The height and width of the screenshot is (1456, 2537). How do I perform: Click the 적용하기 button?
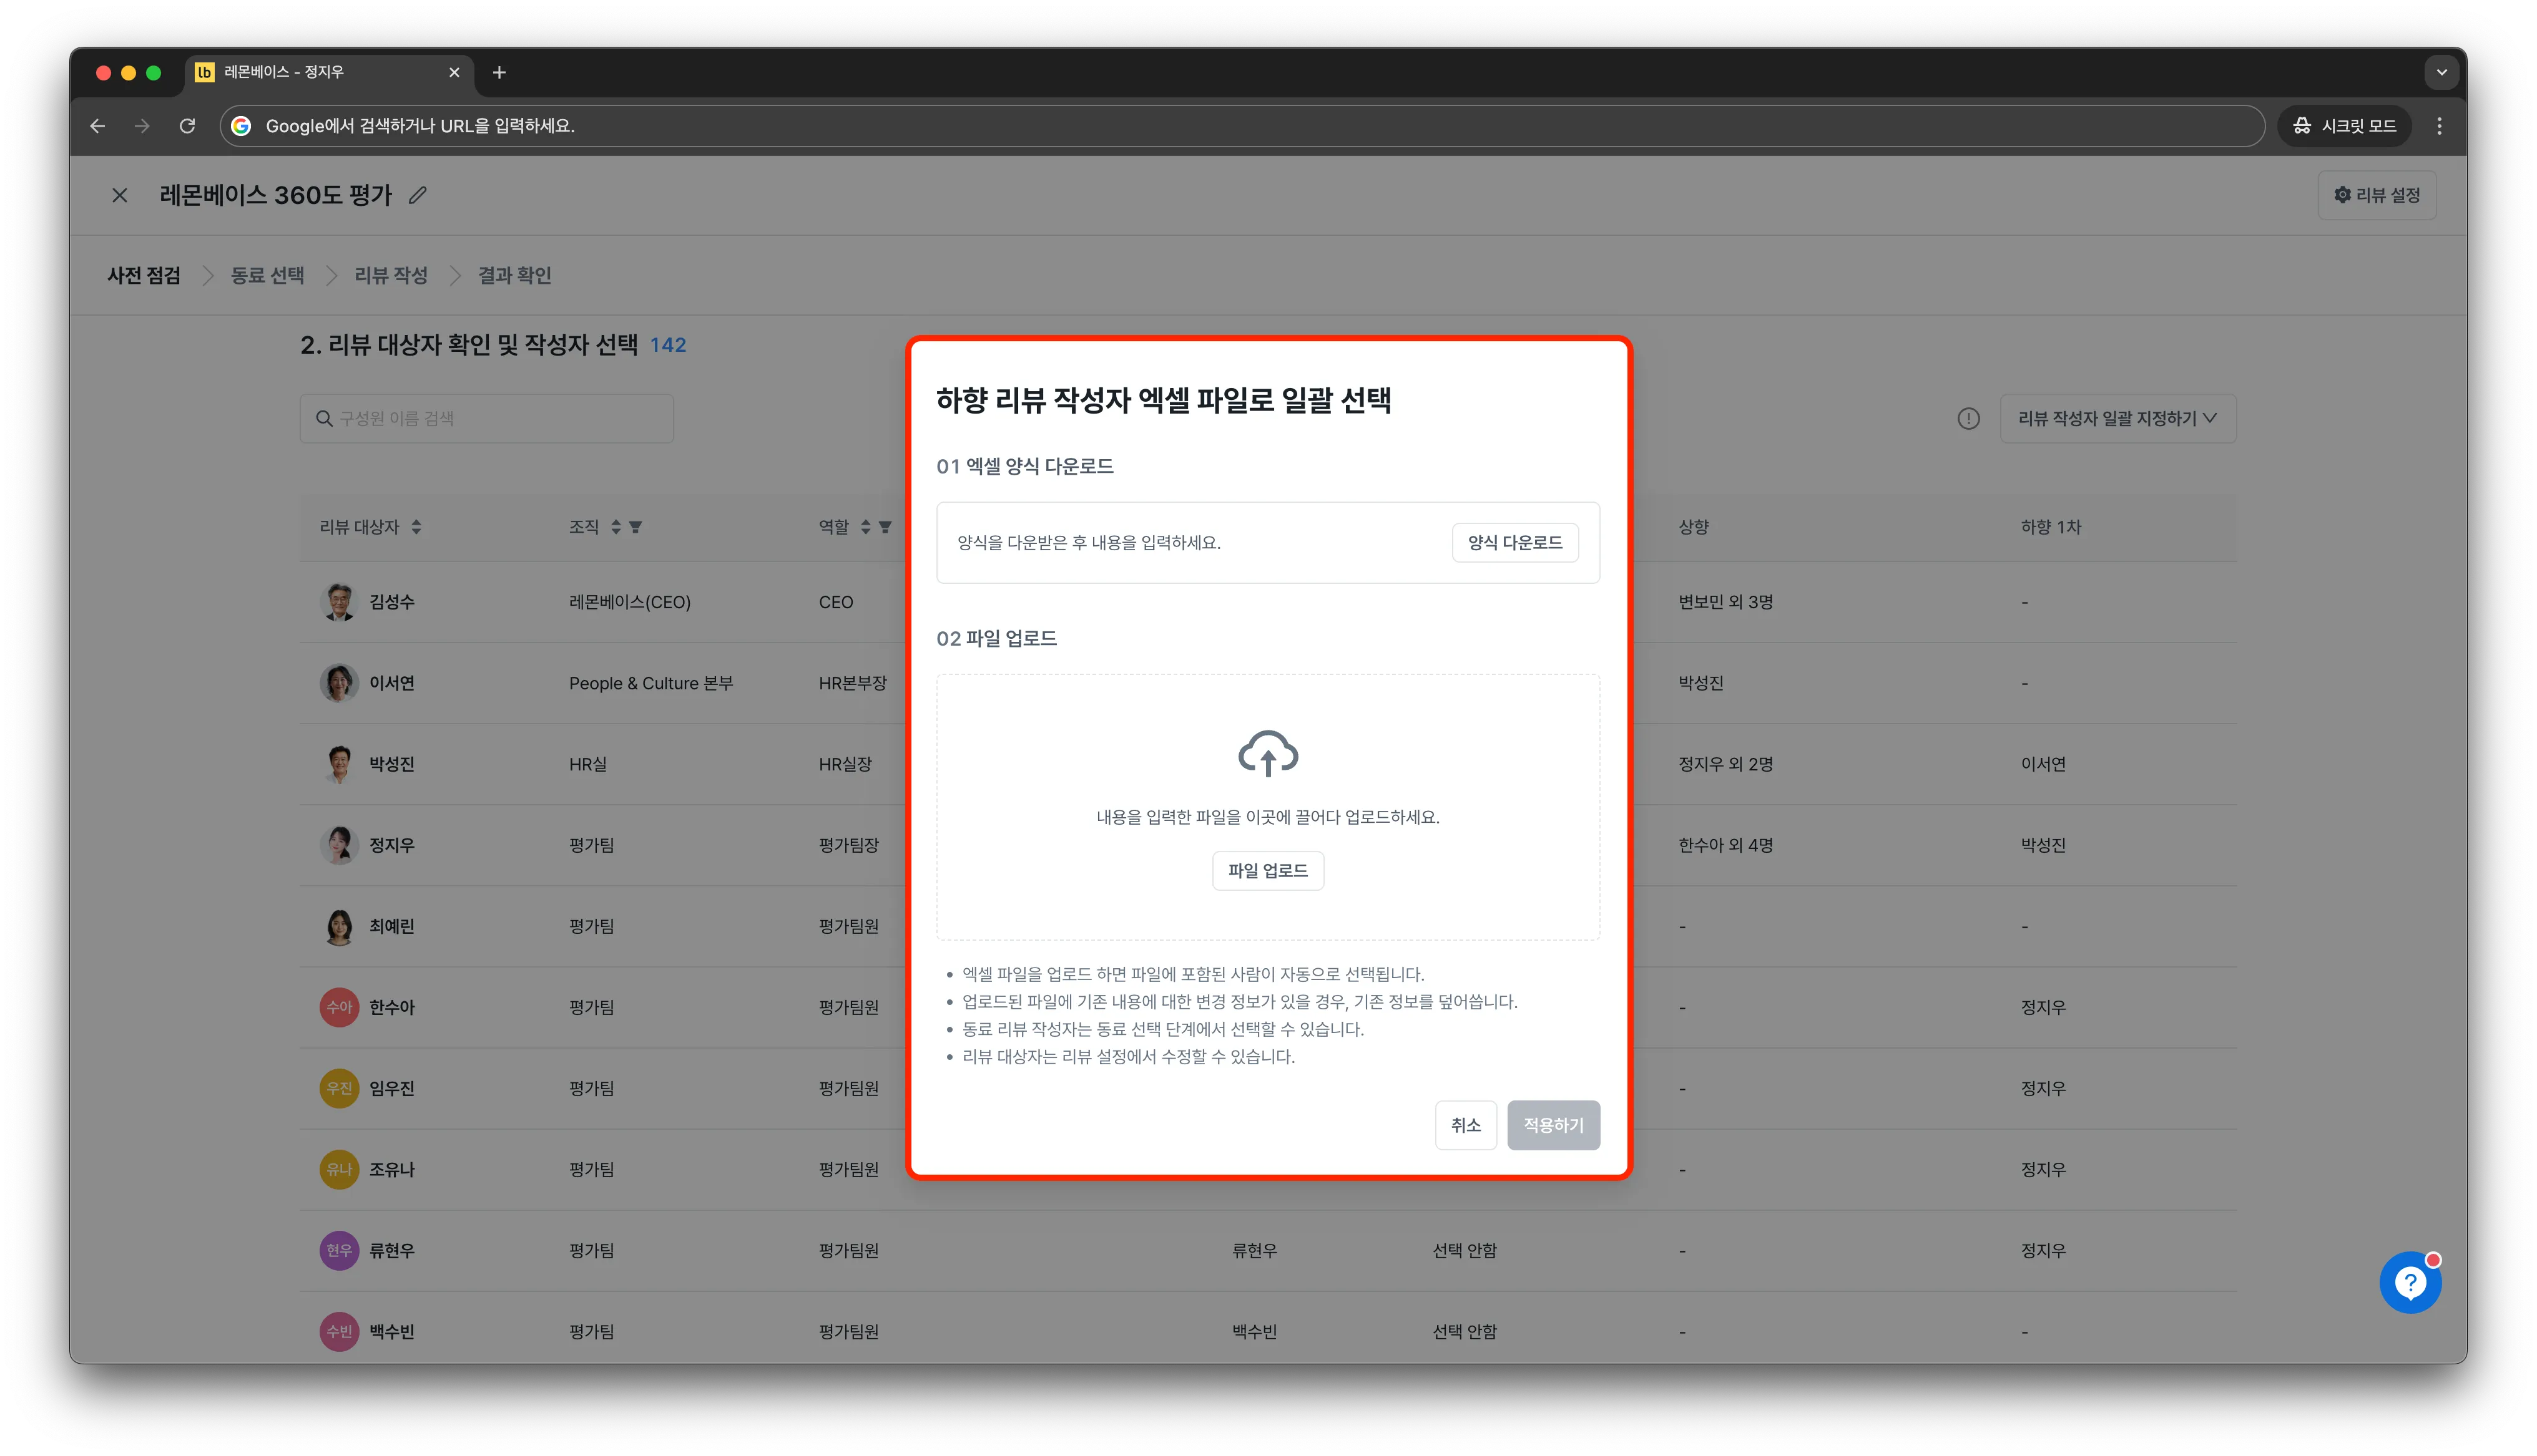point(1553,1125)
